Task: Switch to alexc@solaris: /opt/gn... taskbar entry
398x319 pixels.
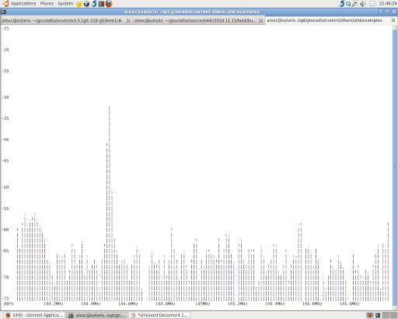Action: click(97, 315)
